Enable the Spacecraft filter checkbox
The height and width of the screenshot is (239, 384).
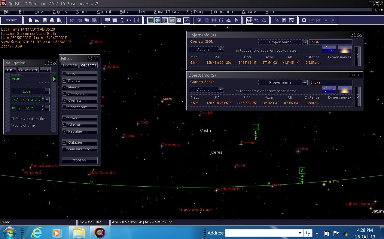coord(64,107)
